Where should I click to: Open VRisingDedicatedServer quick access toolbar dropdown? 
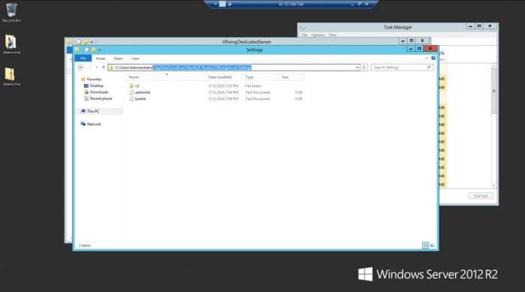click(x=91, y=42)
